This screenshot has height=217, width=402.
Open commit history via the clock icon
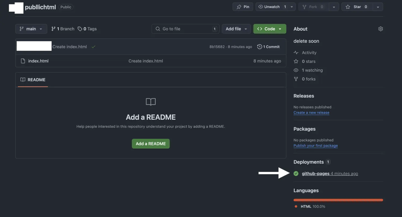[259, 46]
